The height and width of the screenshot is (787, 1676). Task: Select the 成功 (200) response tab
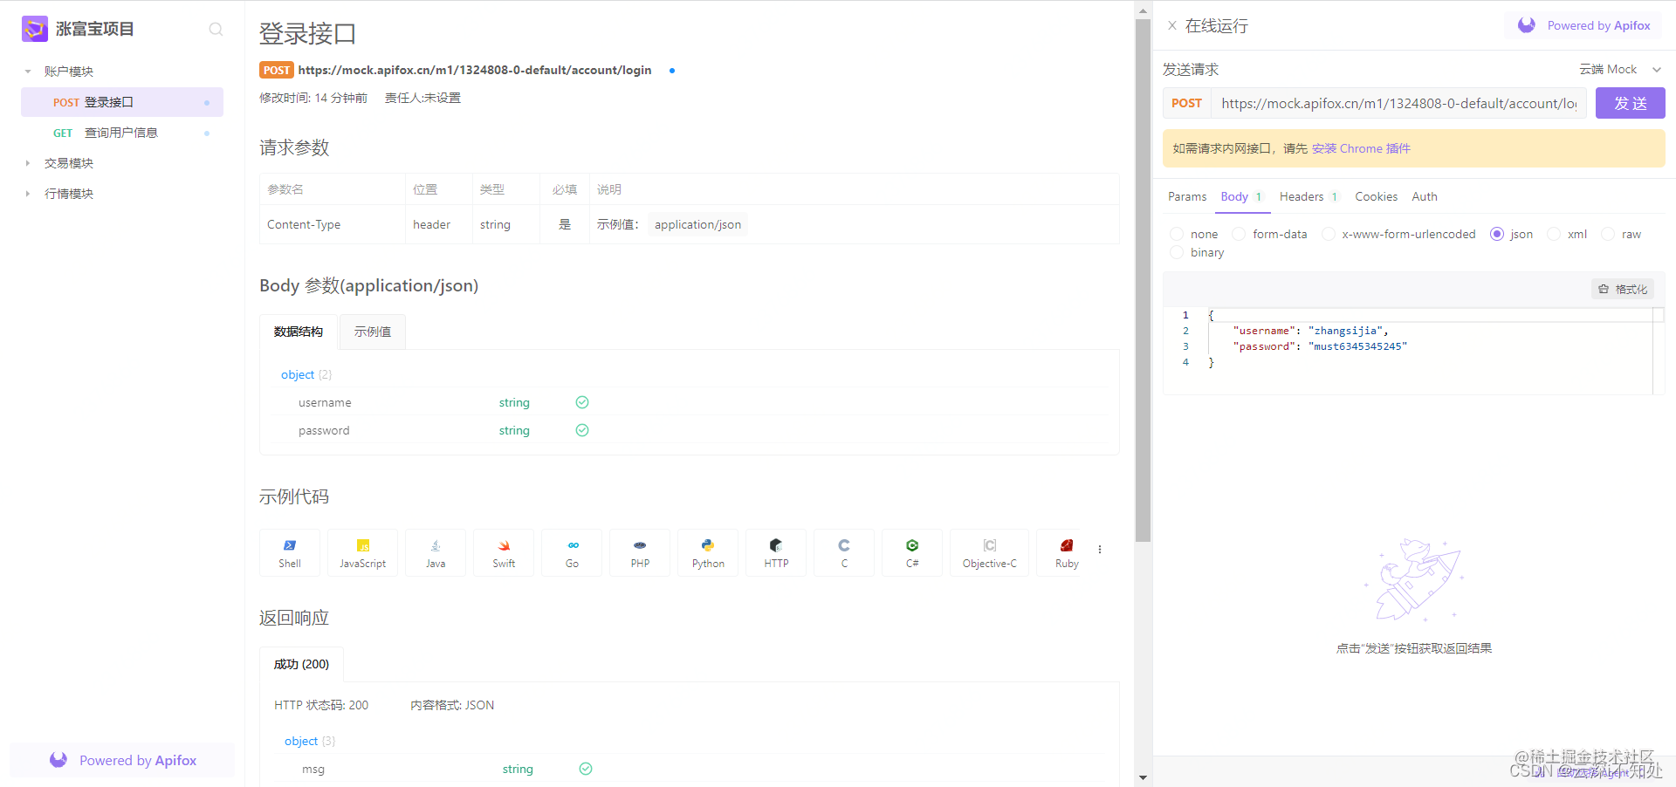coord(301,664)
